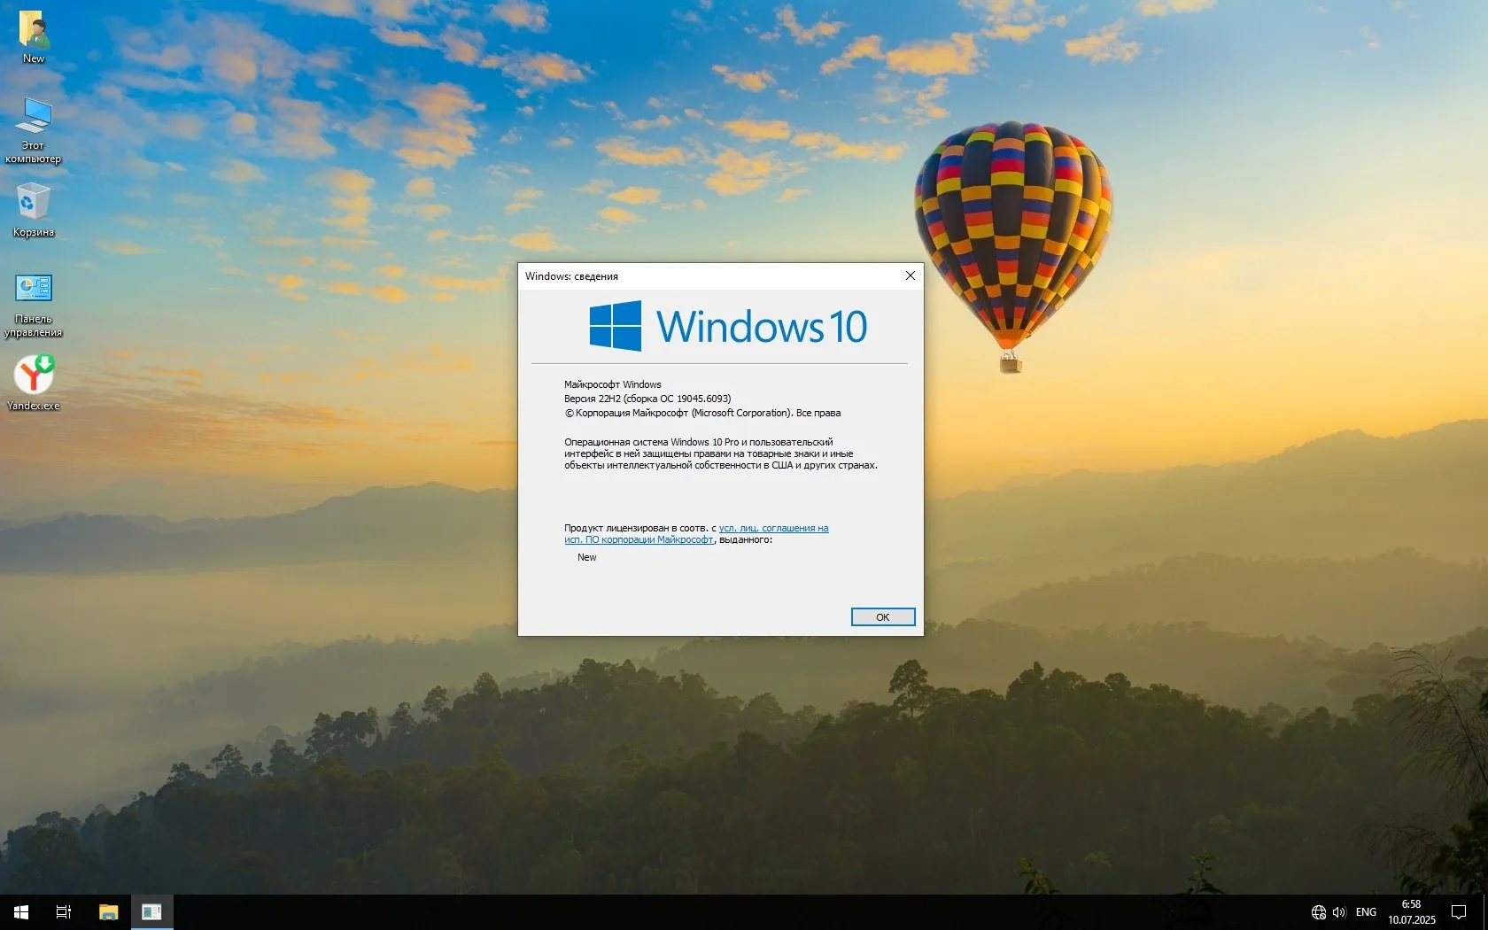Select the New licensee name text
Viewport: 1488px width, 930px height.
[x=586, y=557]
